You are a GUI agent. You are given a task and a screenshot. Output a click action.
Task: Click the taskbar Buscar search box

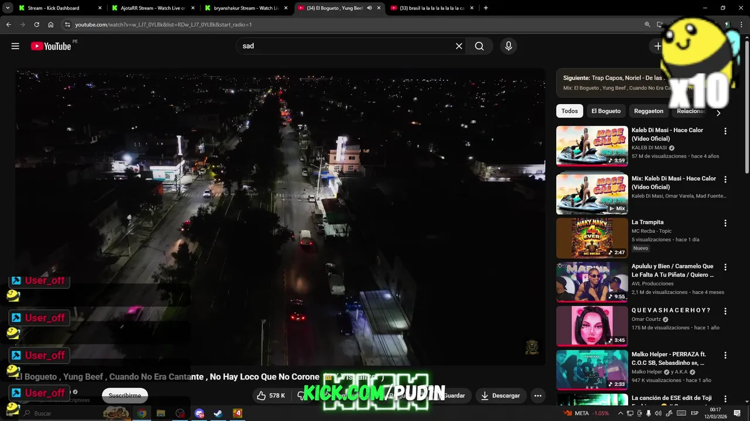(75, 413)
